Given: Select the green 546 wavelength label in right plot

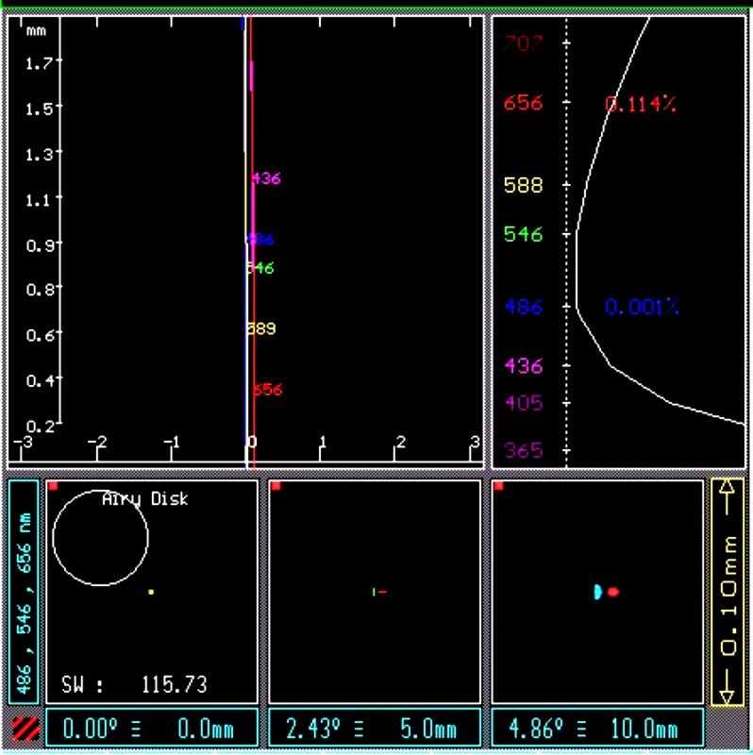Looking at the screenshot, I should 523,234.
